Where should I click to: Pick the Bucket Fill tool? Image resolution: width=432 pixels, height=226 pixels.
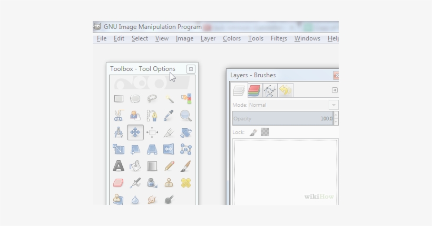point(135,166)
